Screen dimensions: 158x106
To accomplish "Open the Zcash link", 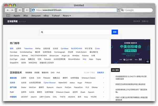I will tap(83, 92).
